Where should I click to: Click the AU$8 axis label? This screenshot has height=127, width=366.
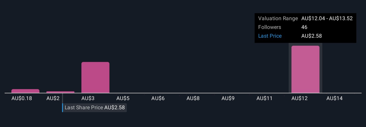[193, 98]
